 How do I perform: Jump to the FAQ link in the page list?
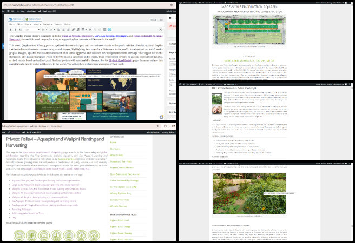pos(14,217)
